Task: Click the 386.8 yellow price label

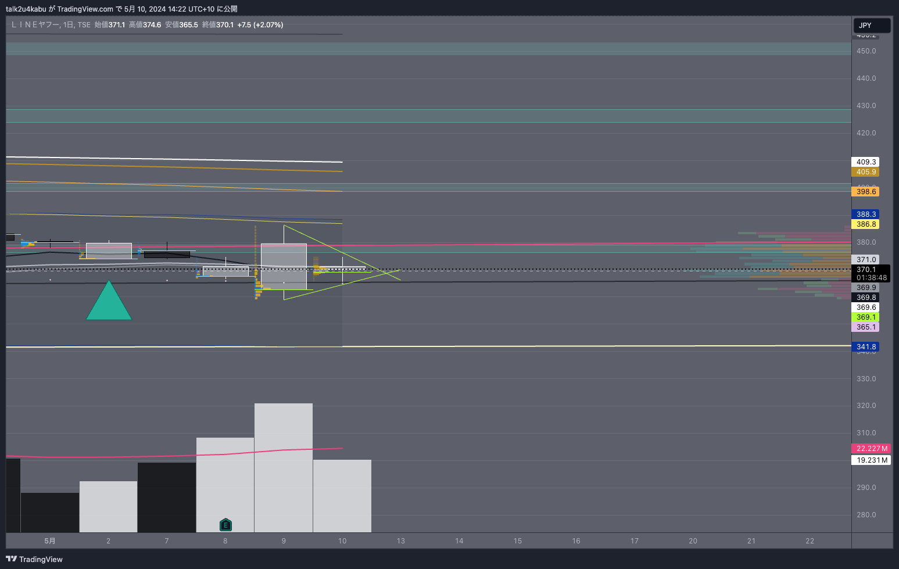Action: pos(865,224)
